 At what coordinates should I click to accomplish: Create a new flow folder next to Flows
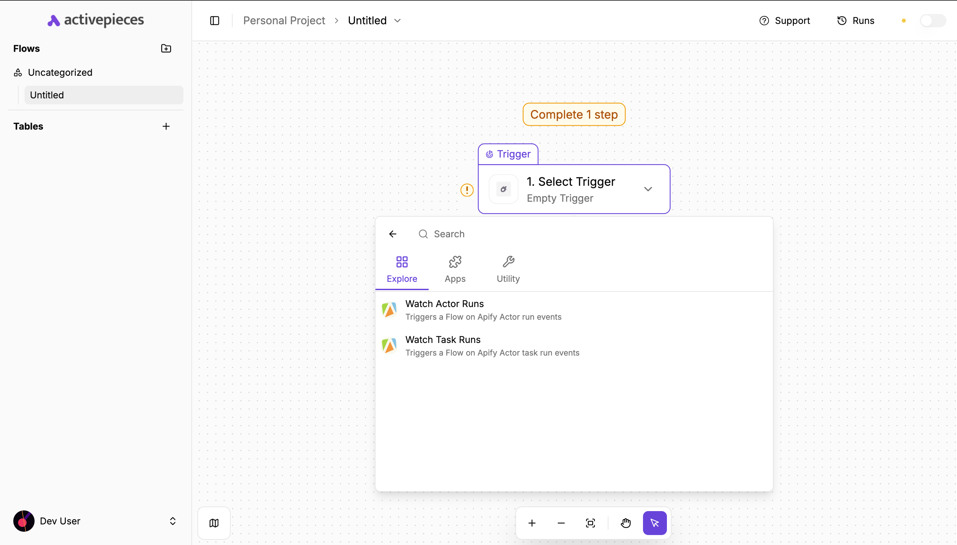pyautogui.click(x=166, y=48)
